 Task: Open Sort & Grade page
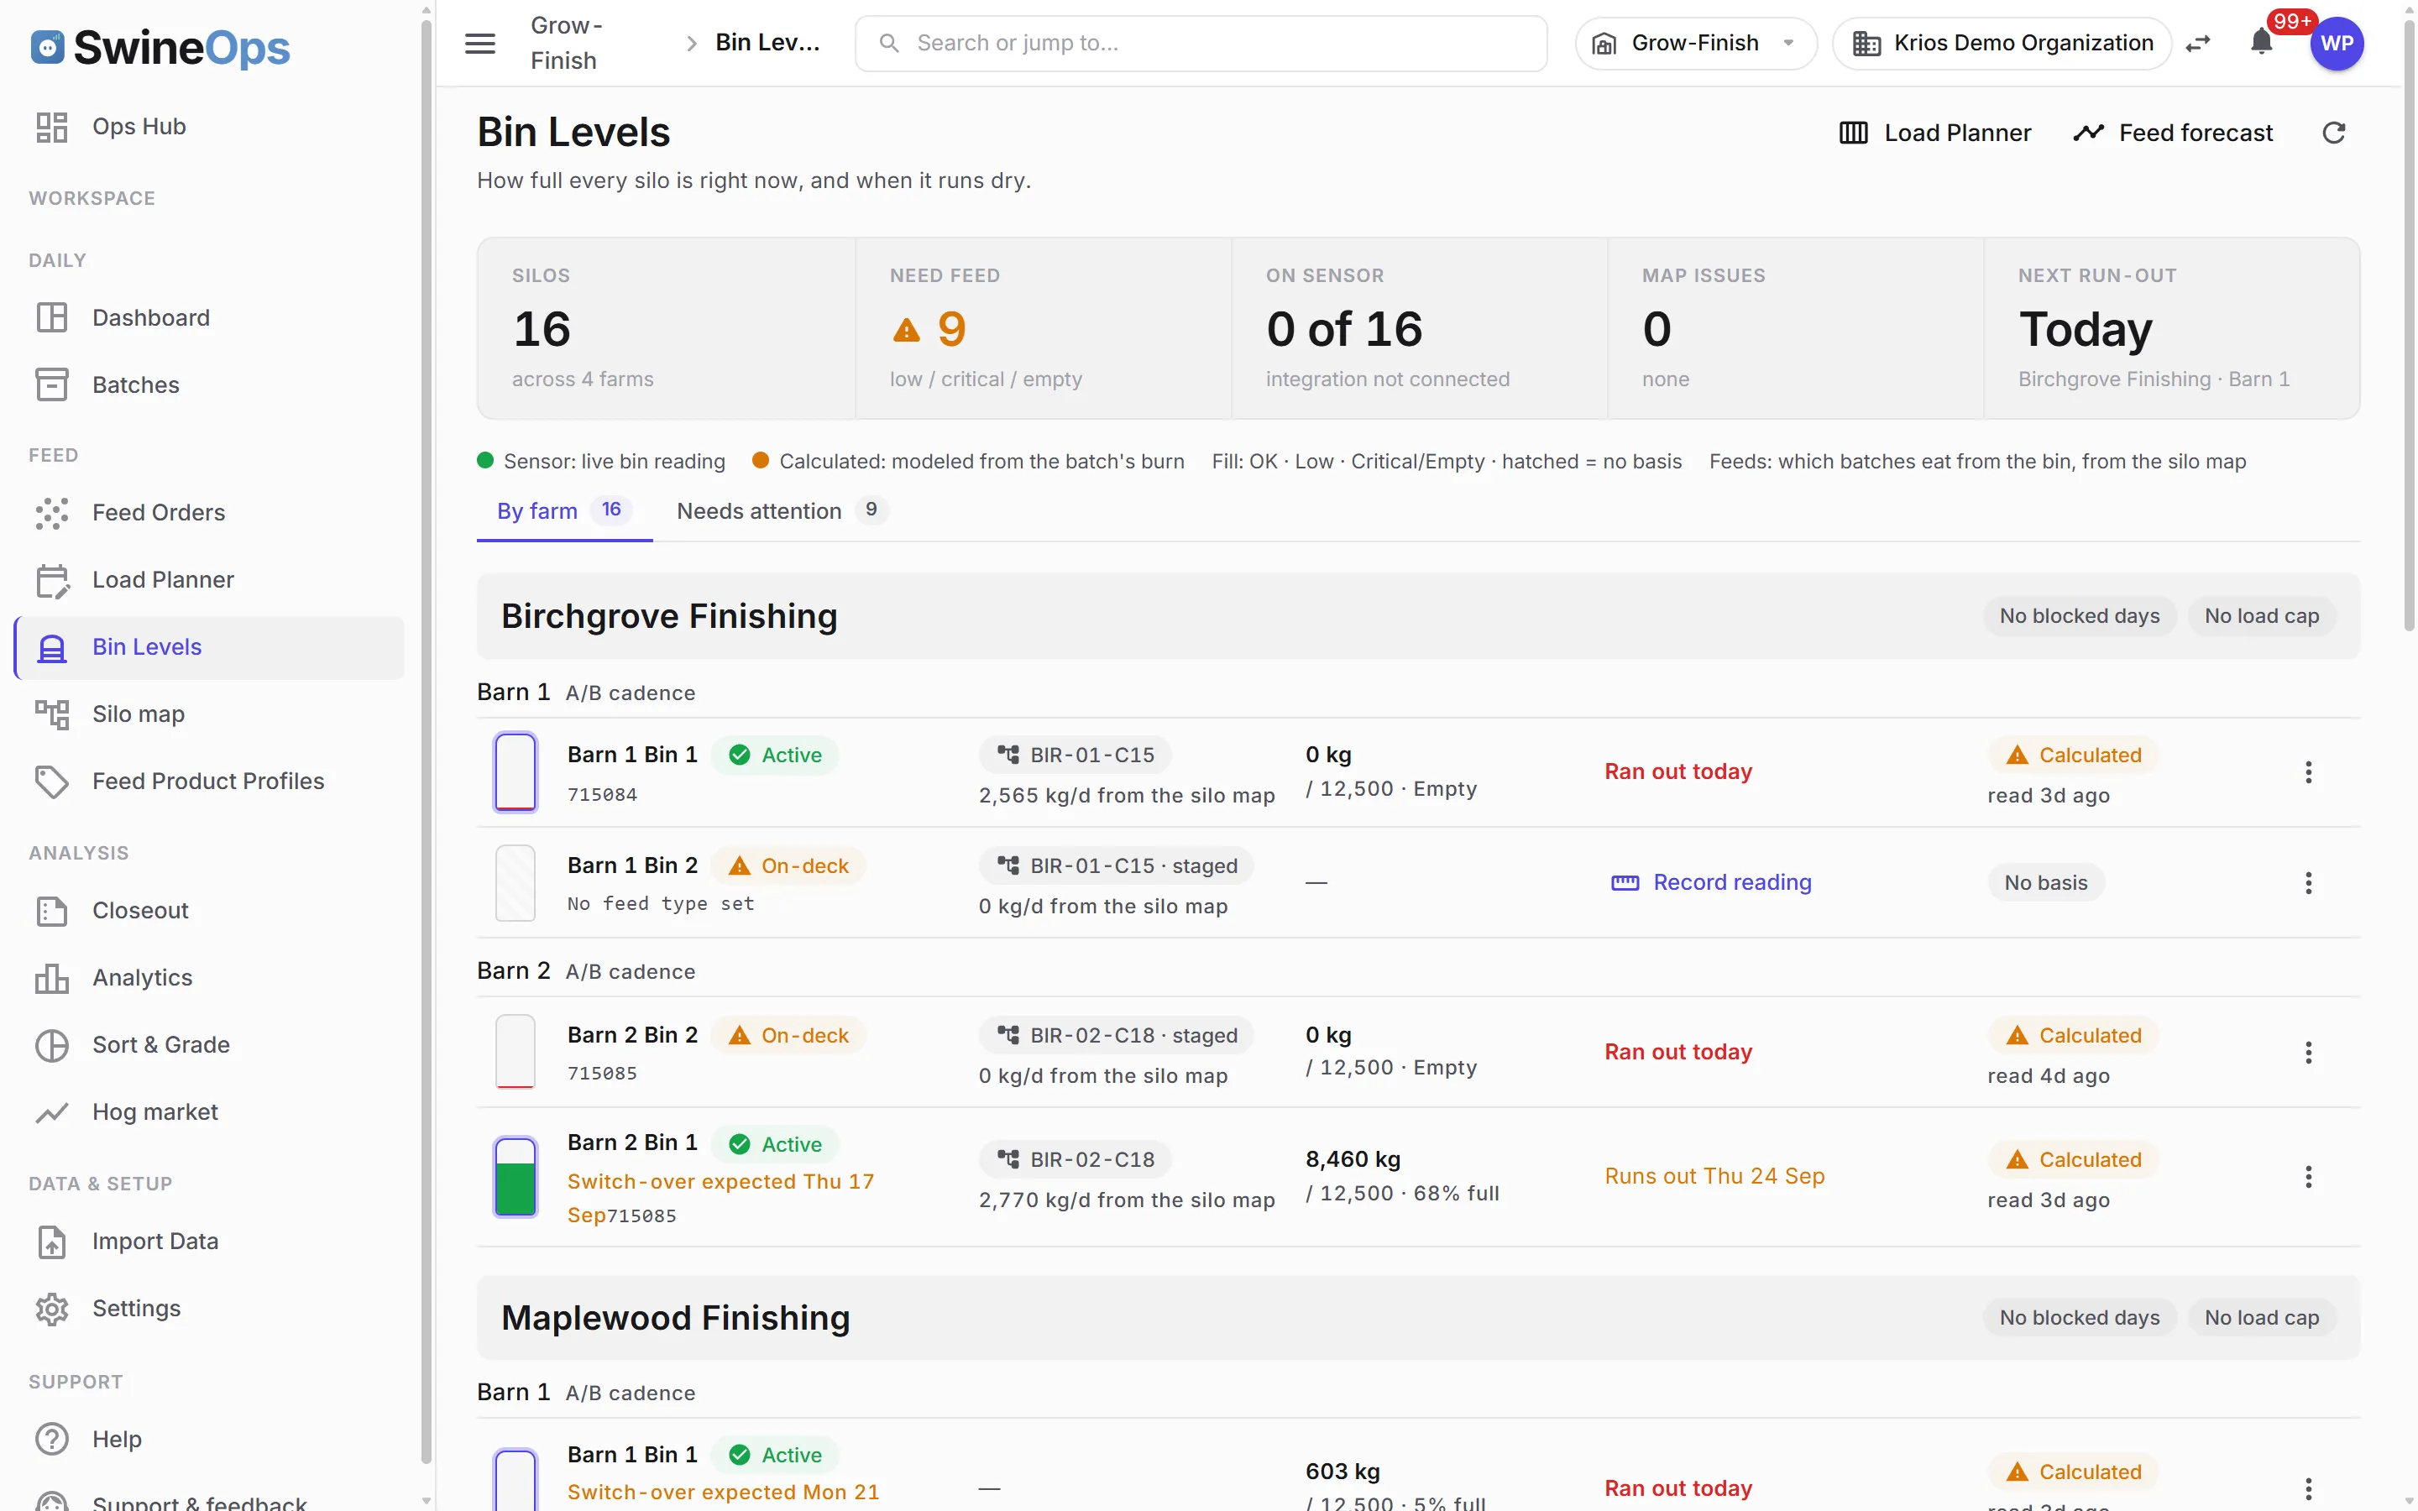(210, 1044)
